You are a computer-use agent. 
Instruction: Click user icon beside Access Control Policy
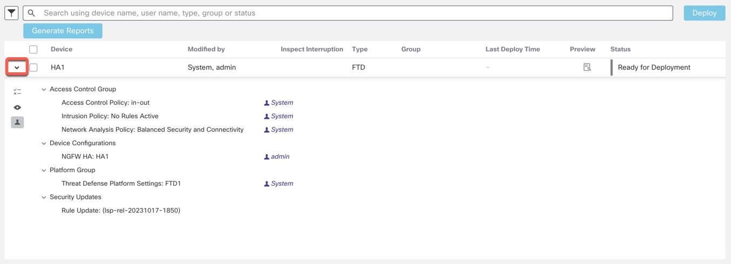click(x=267, y=103)
